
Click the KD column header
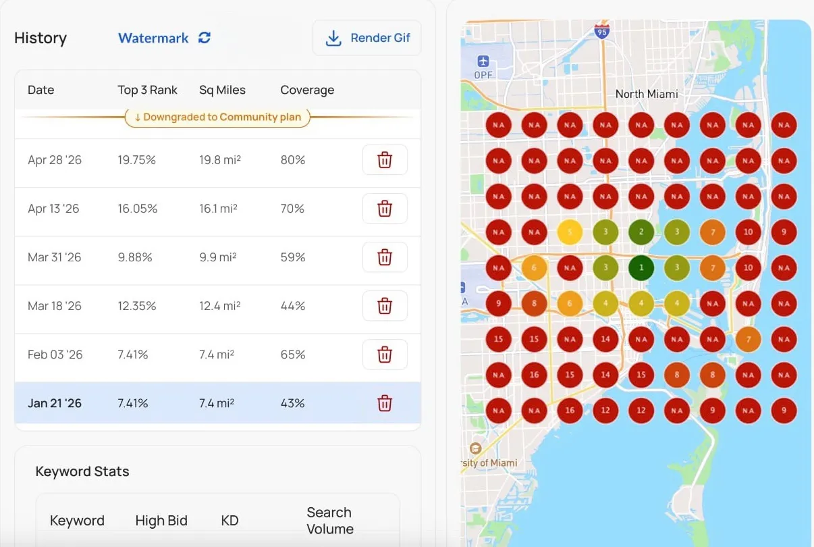coord(229,521)
